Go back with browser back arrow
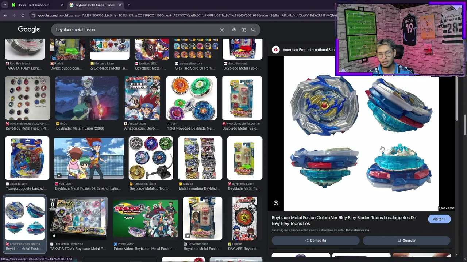Screen dimensions: 467x262 5,15
